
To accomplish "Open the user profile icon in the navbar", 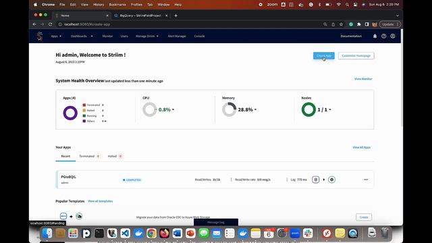I will click(393, 36).
